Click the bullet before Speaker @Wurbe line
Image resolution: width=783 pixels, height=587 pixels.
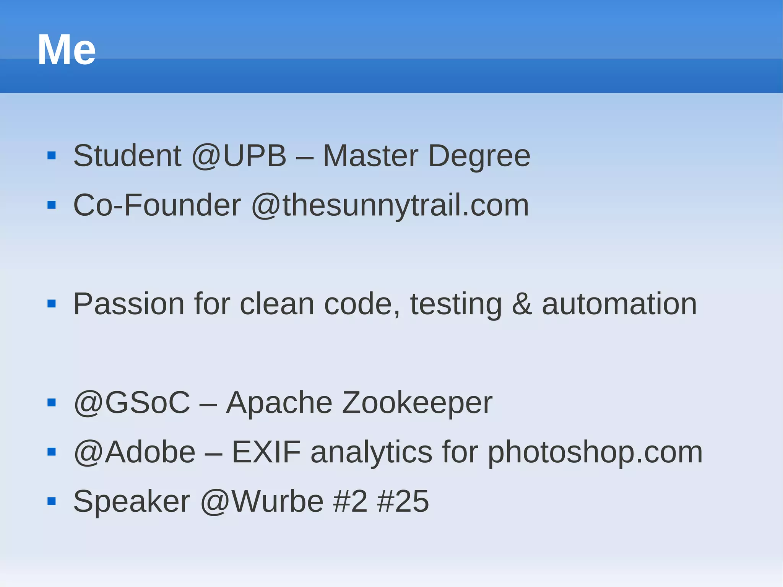tap(52, 501)
